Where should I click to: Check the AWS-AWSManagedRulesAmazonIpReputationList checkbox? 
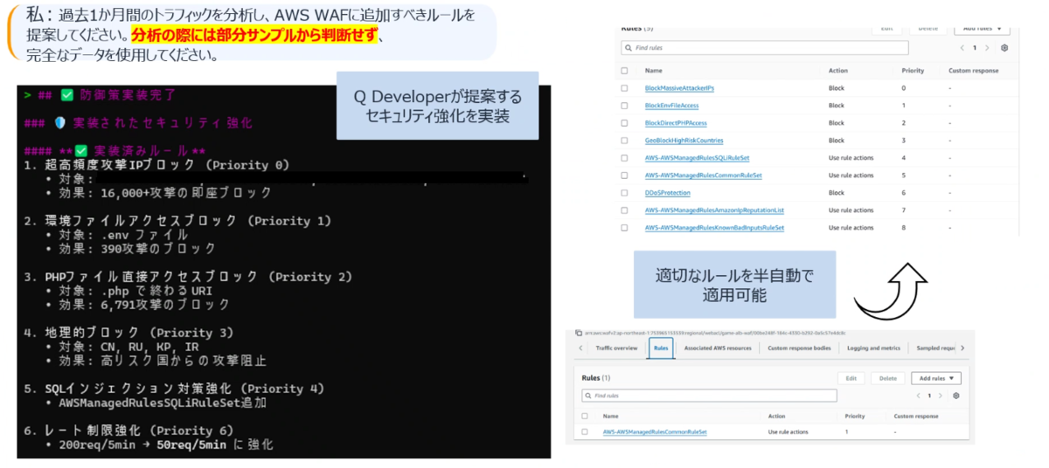click(x=624, y=210)
